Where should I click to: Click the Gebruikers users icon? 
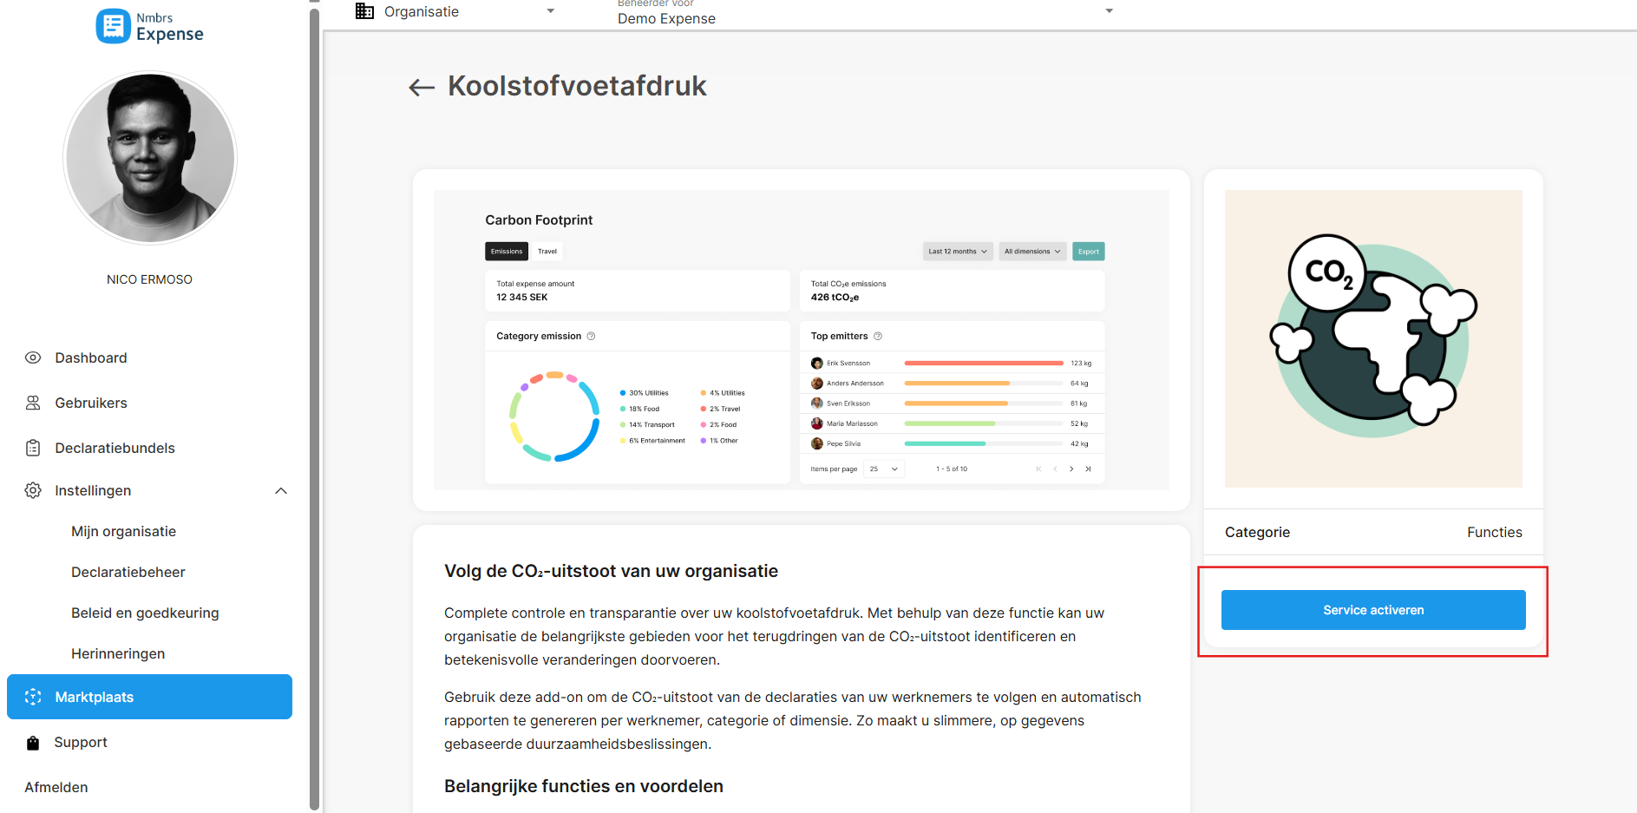coord(33,403)
